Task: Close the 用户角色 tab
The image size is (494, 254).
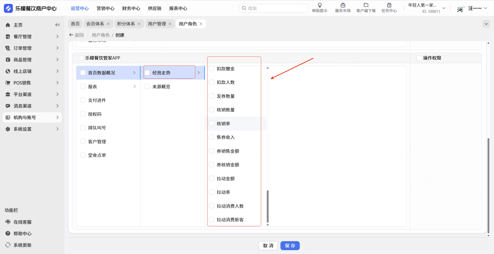Action: (201, 24)
